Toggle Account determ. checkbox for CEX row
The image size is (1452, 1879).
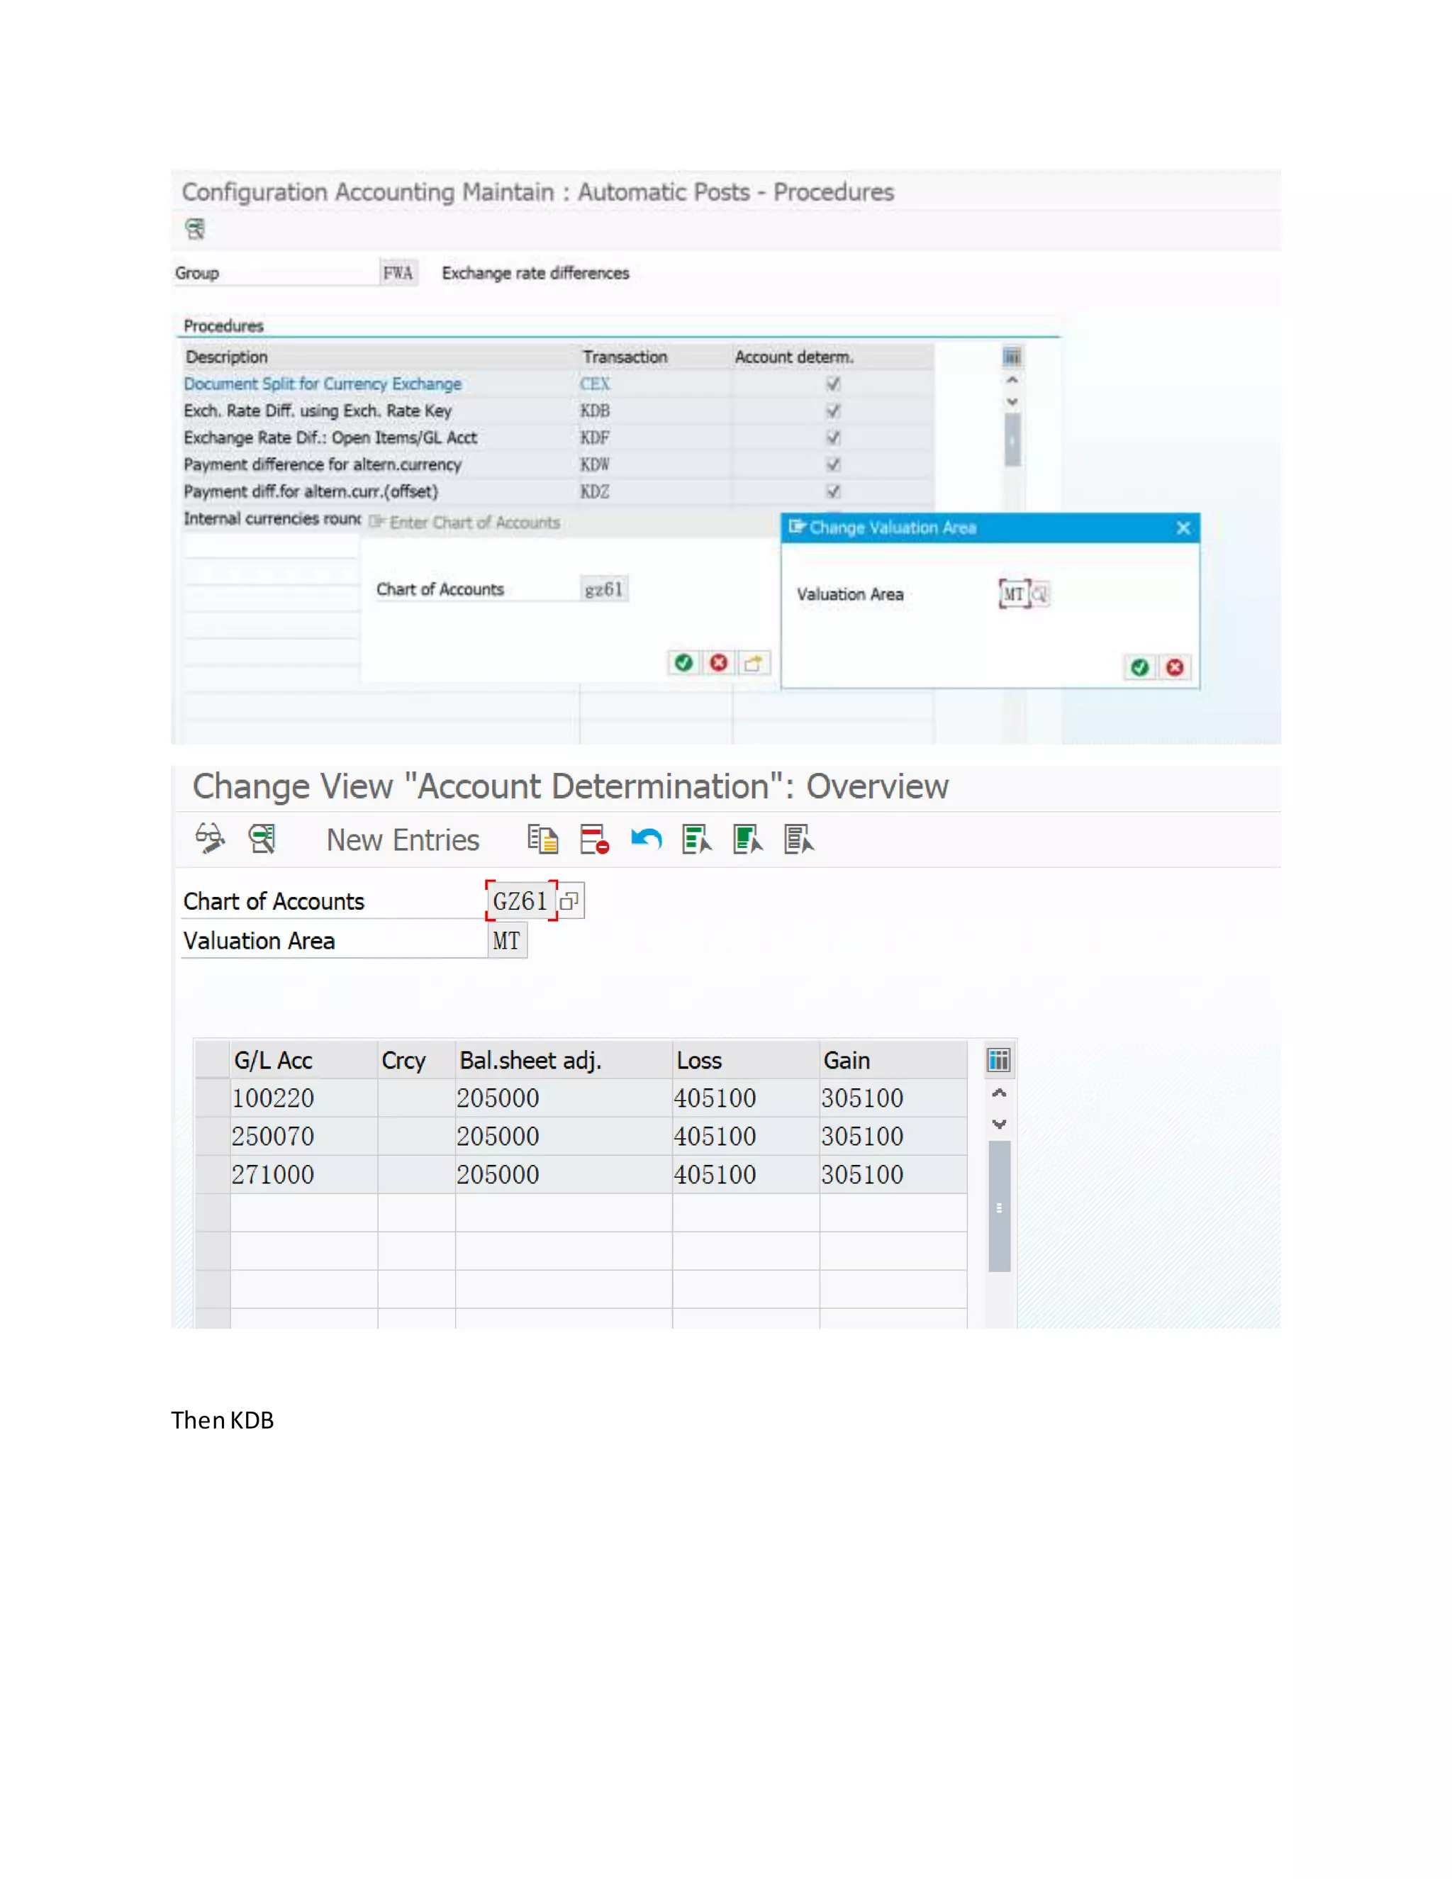point(832,384)
